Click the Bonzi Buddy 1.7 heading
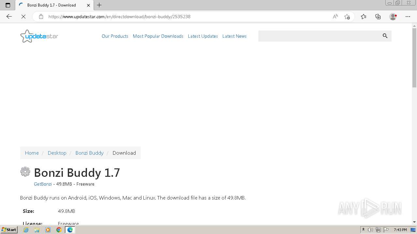This screenshot has width=417, height=234. [77, 173]
